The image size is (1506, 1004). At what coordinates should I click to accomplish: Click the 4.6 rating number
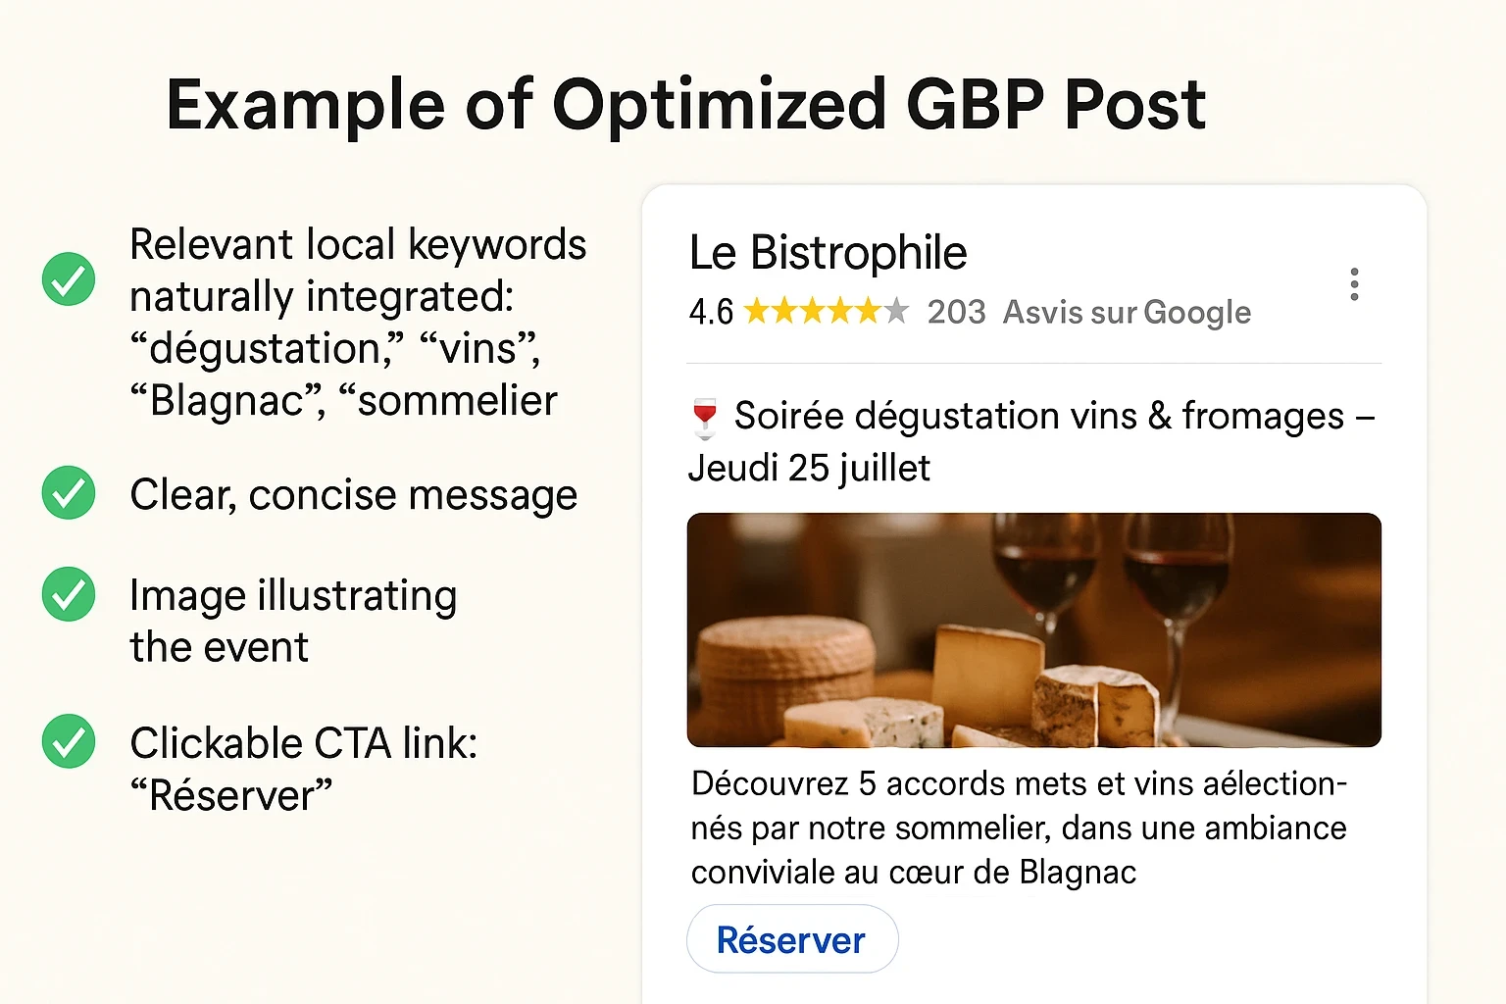tap(711, 312)
